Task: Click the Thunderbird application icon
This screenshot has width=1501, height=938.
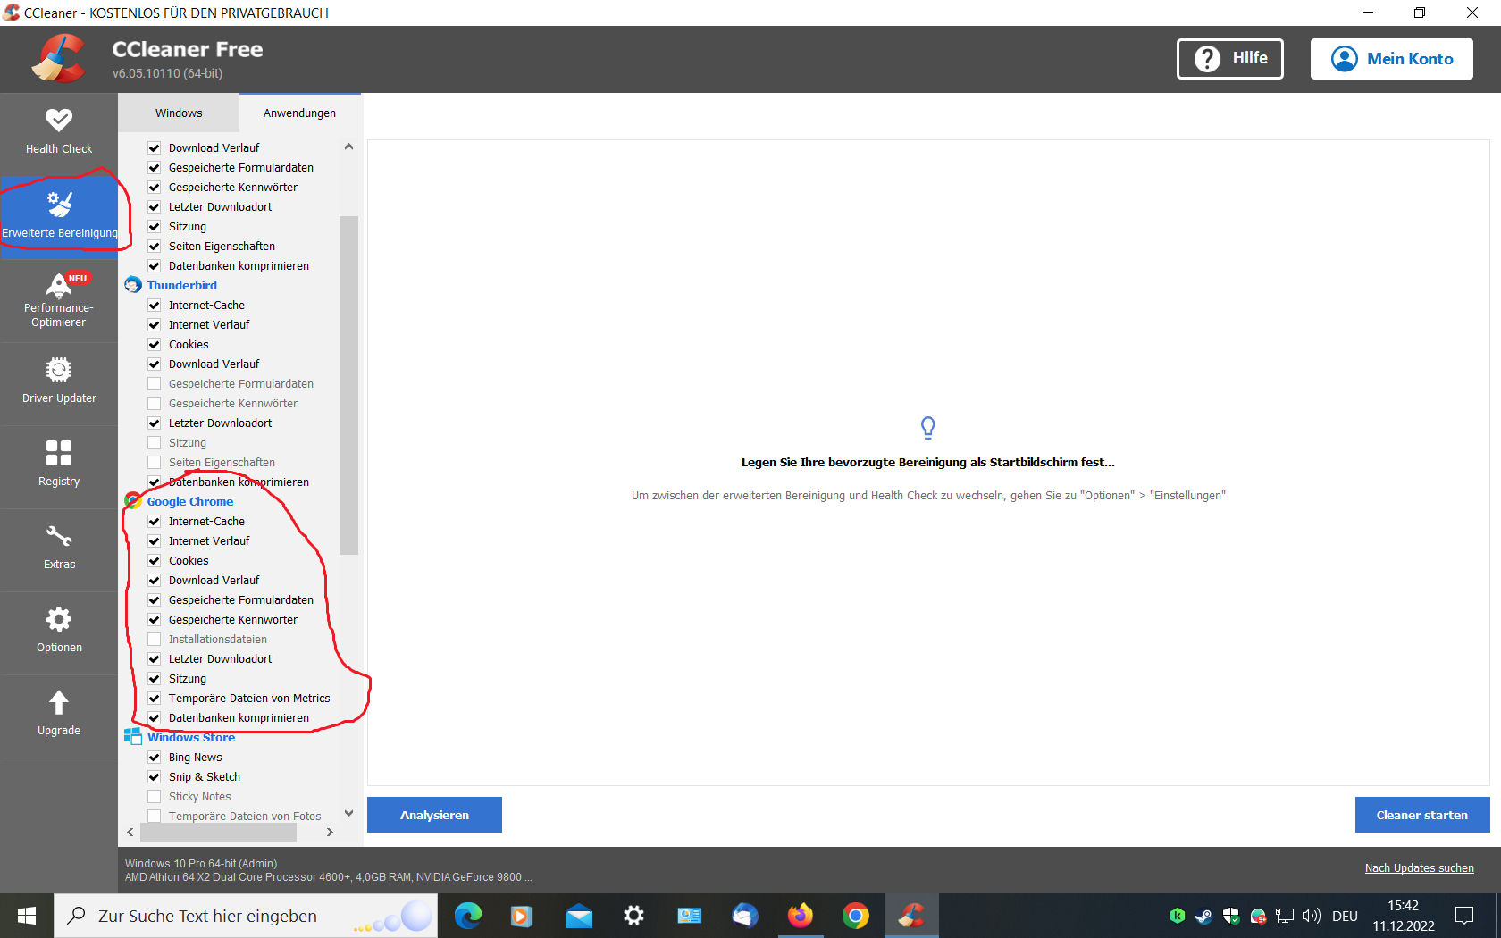Action: click(x=133, y=285)
